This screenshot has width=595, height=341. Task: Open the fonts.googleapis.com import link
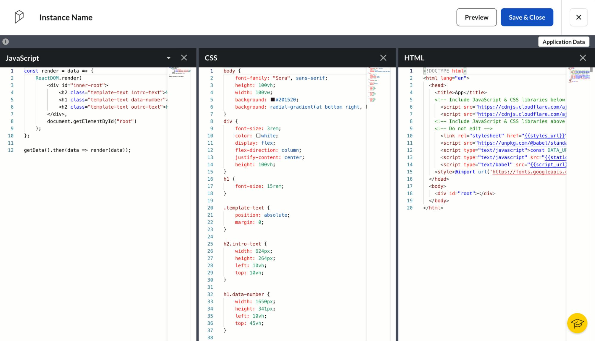point(529,172)
